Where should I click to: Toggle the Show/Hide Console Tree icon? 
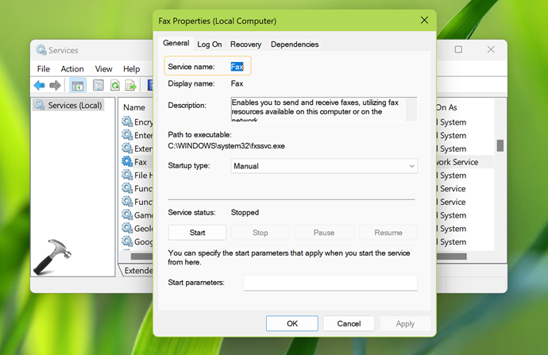[x=78, y=85]
